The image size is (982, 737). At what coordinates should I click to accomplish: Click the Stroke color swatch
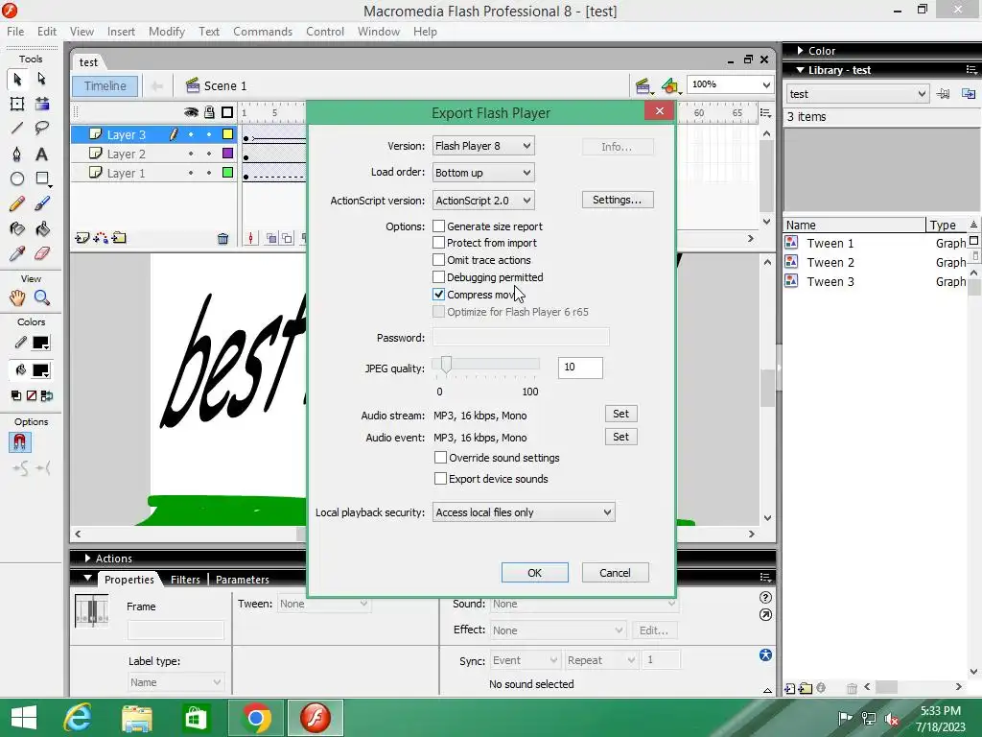pyautogui.click(x=40, y=343)
